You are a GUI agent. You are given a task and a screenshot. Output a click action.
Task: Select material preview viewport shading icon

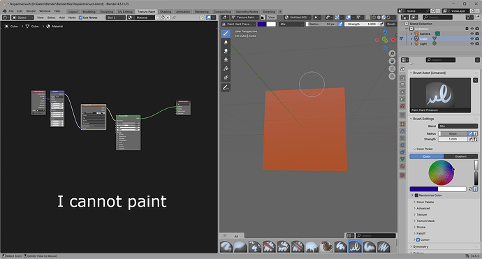[x=384, y=17]
